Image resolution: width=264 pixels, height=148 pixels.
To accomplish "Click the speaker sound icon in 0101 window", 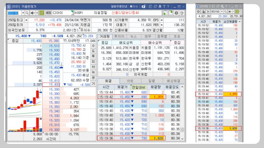I will pyautogui.click(x=32, y=13).
